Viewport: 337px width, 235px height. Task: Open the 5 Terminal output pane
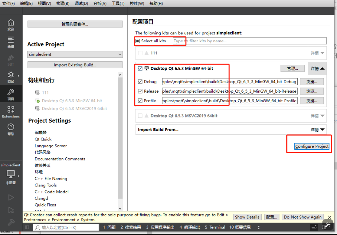pyautogui.click(x=215, y=227)
